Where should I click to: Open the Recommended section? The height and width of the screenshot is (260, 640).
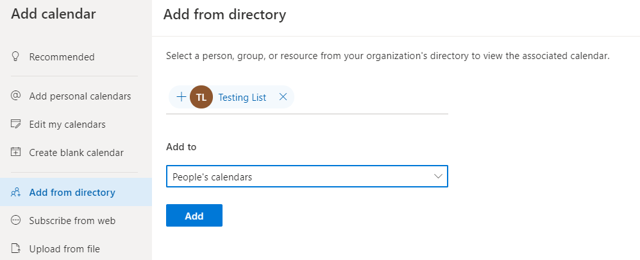[x=62, y=56]
